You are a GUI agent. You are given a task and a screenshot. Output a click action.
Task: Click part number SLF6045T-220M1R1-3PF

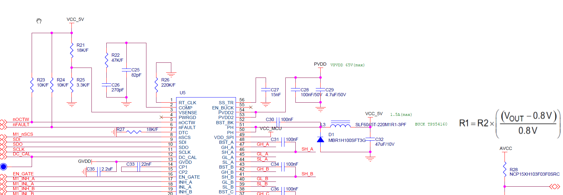[x=381, y=125]
